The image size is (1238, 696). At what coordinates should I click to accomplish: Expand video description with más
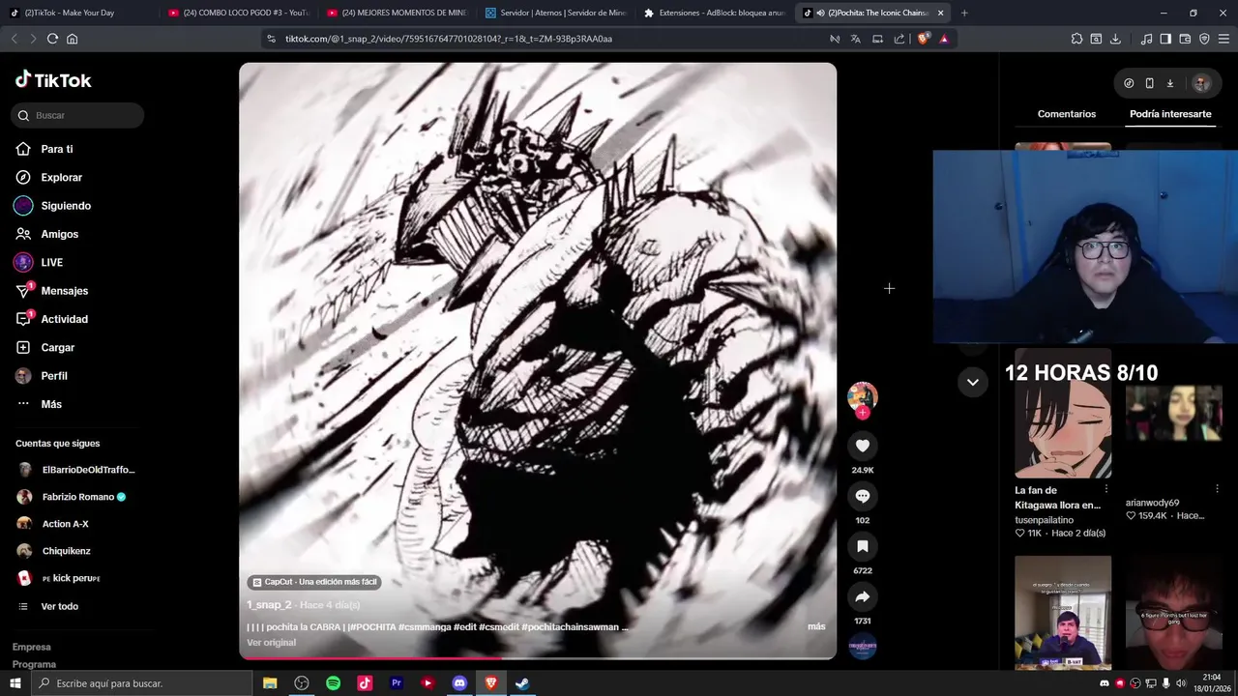pyautogui.click(x=816, y=626)
